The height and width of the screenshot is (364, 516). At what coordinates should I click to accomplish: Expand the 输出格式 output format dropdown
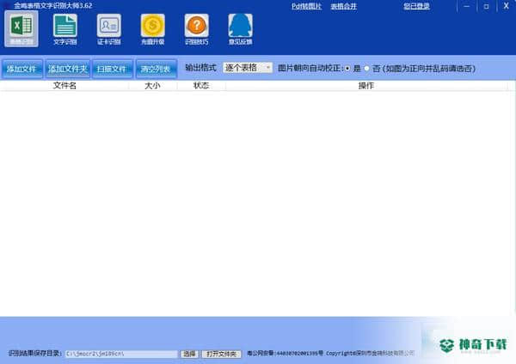pos(248,68)
